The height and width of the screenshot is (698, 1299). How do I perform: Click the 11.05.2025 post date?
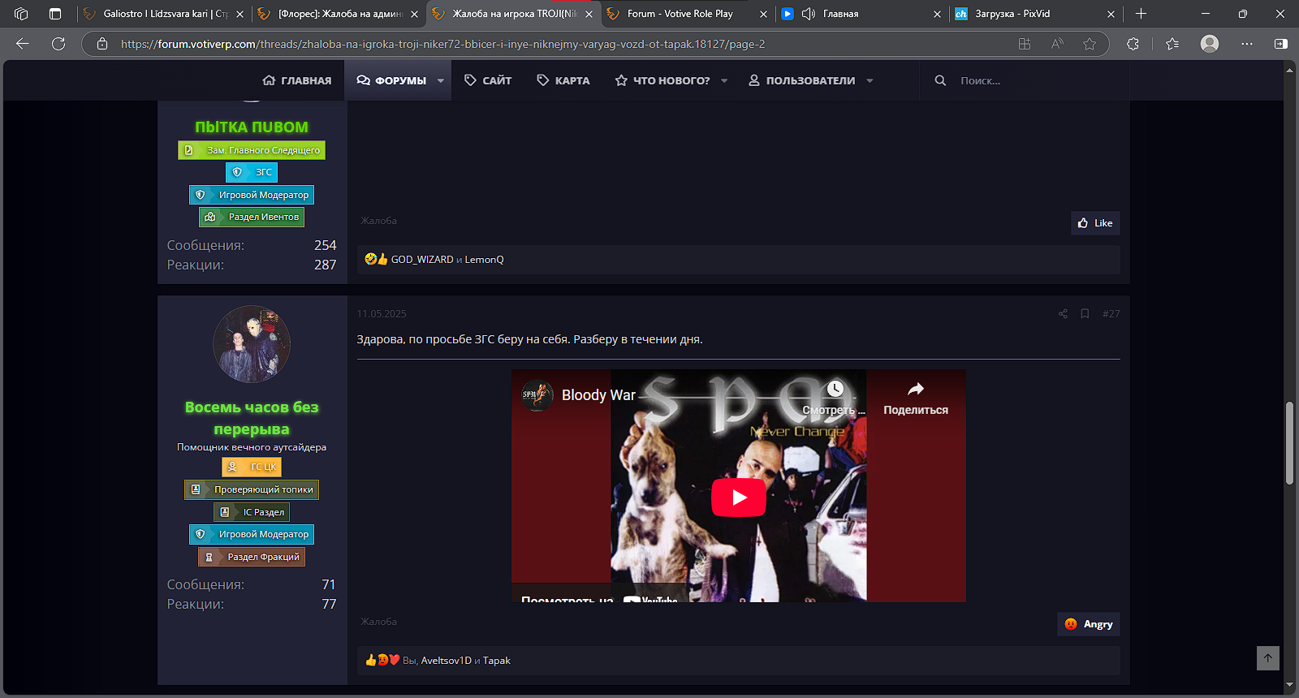point(382,314)
